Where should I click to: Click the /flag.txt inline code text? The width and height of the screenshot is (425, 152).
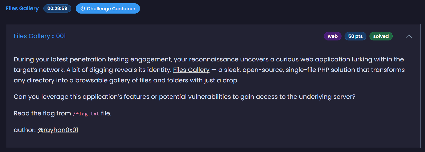[x=86, y=114]
